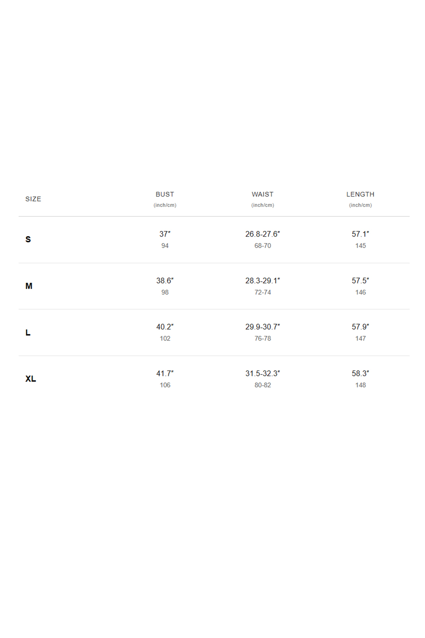Image resolution: width=425 pixels, height=638 pixels.
Task: Select the M size row label
Action: click(x=29, y=286)
